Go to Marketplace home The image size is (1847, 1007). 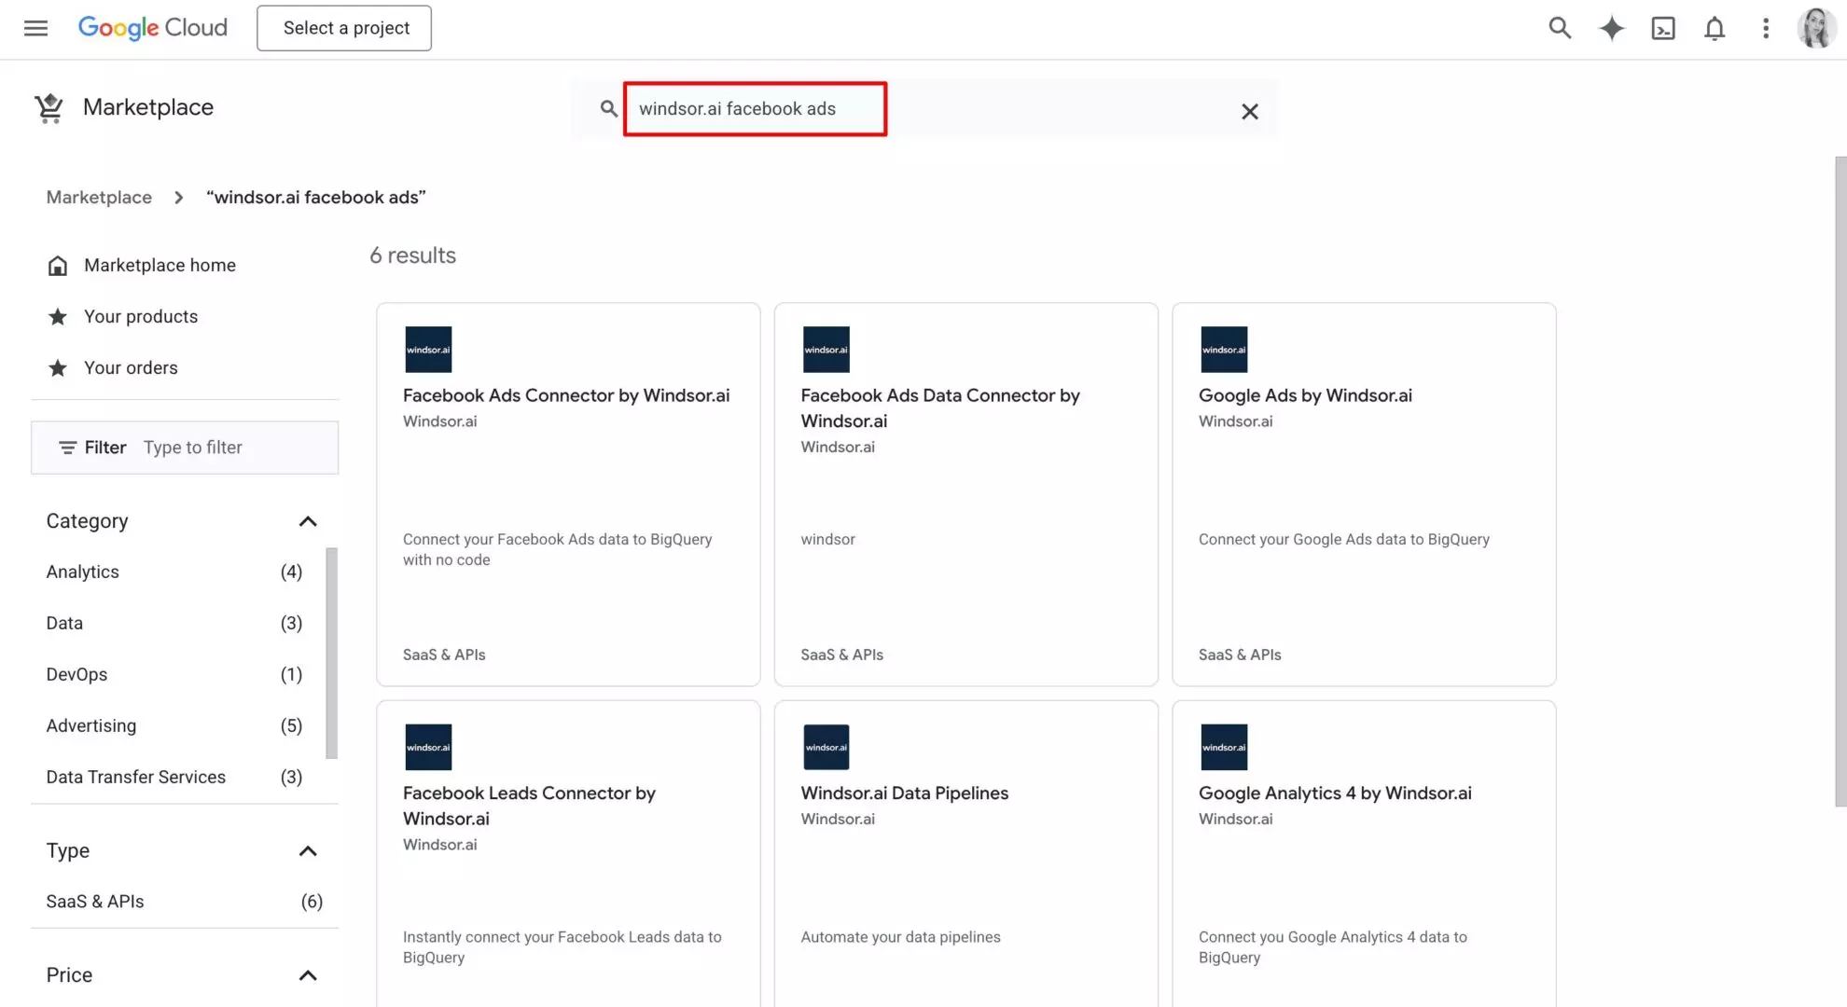point(160,266)
